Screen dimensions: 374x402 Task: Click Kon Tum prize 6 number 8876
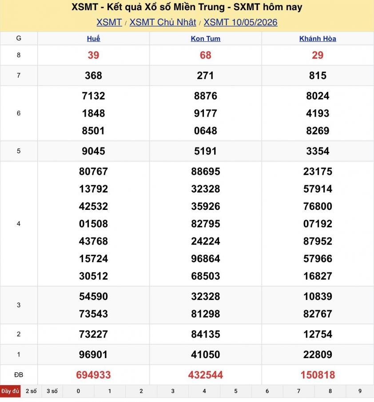(206, 96)
